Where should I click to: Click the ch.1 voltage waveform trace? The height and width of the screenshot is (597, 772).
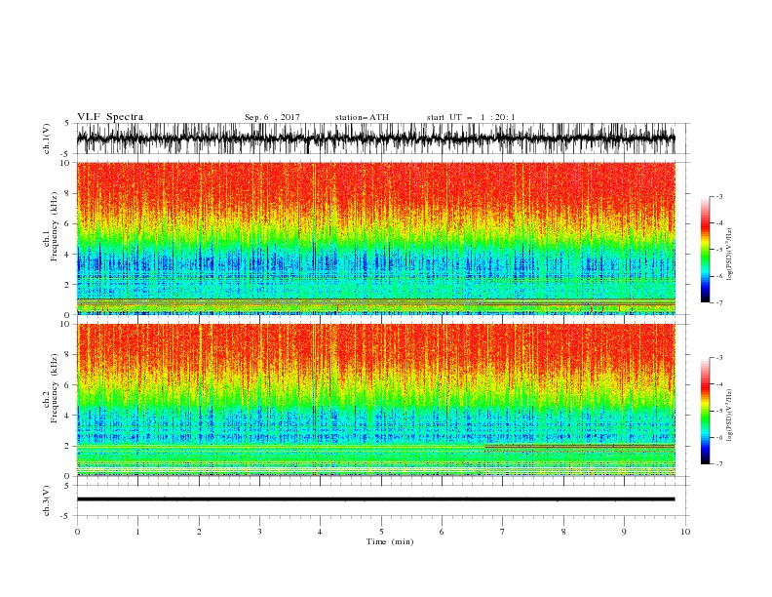(375, 139)
